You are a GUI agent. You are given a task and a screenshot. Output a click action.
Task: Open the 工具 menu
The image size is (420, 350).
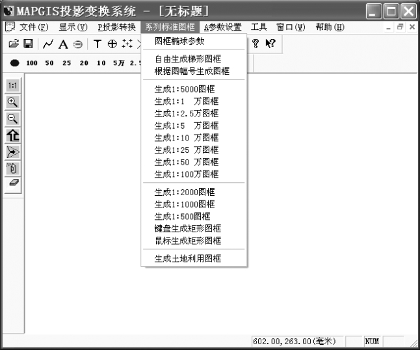pyautogui.click(x=259, y=27)
